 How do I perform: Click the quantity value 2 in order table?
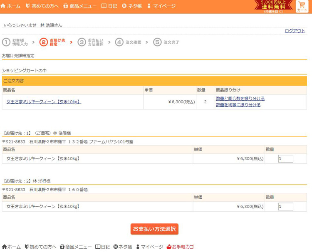[206, 101]
